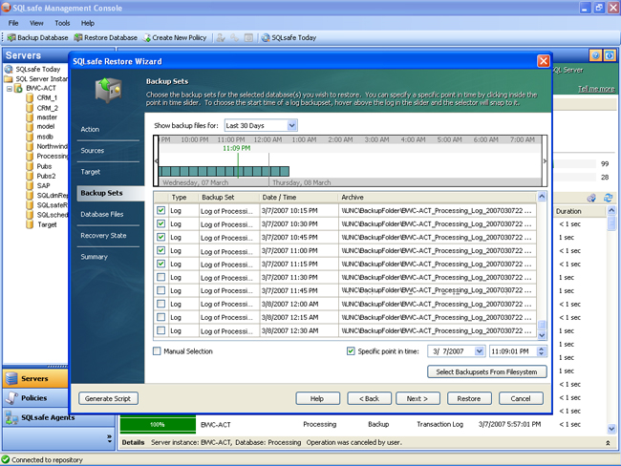Check the 3/7/2007 11:30 PM log backup
621x466 pixels.
click(x=161, y=277)
